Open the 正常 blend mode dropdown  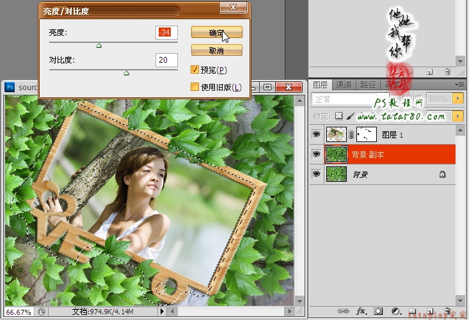[350, 99]
